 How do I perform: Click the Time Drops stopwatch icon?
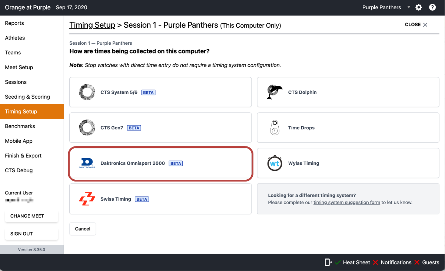[275, 128]
